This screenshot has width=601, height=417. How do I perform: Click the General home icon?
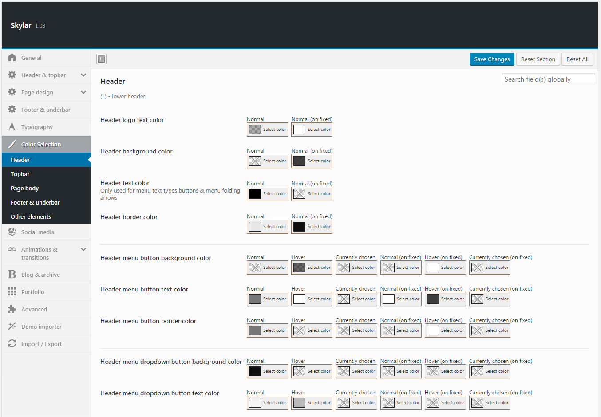tap(12, 58)
